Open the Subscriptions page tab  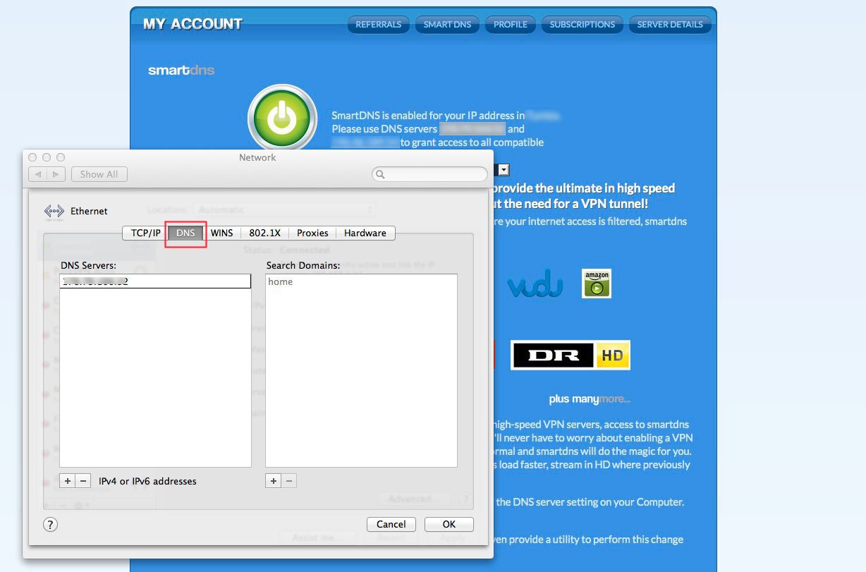click(x=583, y=25)
